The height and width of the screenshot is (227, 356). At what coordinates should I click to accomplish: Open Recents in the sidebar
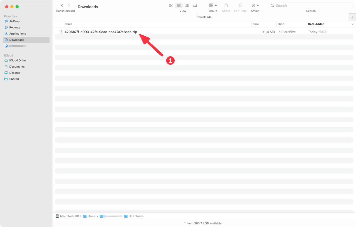pyautogui.click(x=15, y=27)
